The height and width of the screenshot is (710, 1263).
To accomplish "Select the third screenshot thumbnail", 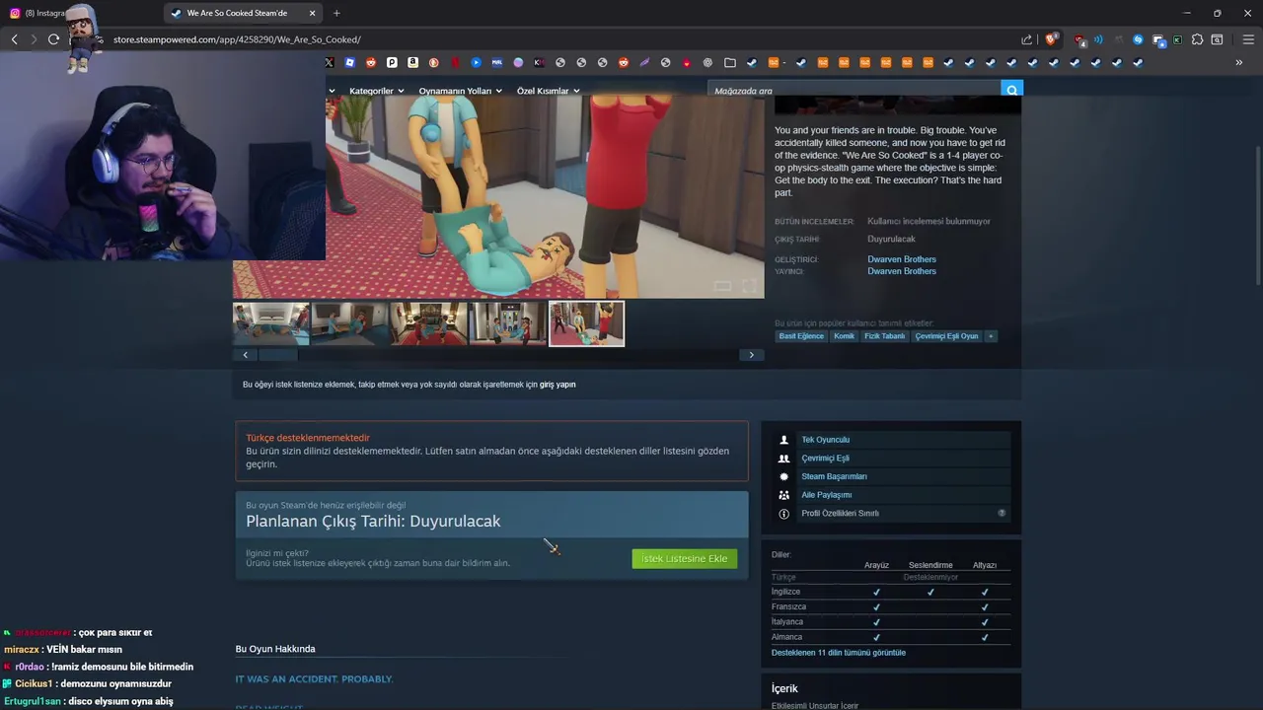I will pos(429,323).
